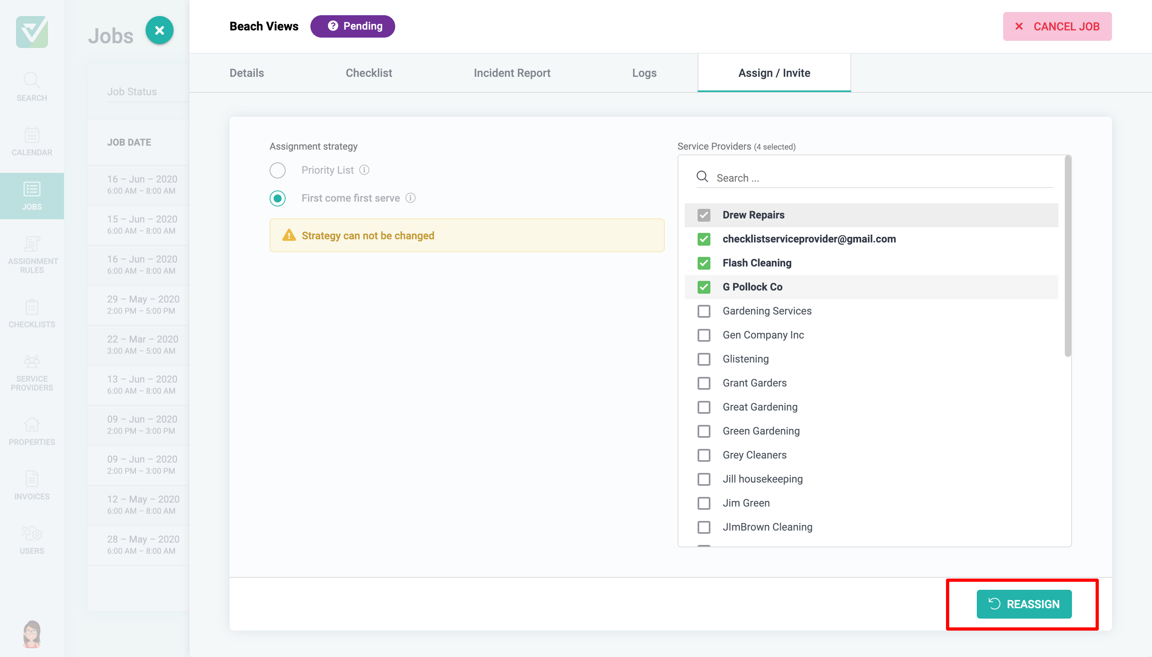Click the provider list scrollbar
The width and height of the screenshot is (1152, 657).
pos(1067,256)
